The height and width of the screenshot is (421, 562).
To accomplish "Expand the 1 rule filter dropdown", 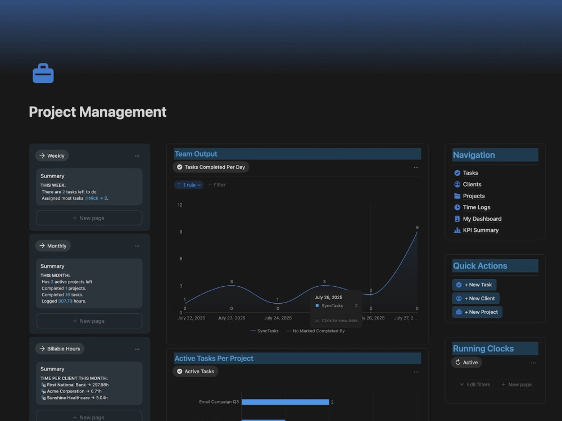I will pos(188,185).
